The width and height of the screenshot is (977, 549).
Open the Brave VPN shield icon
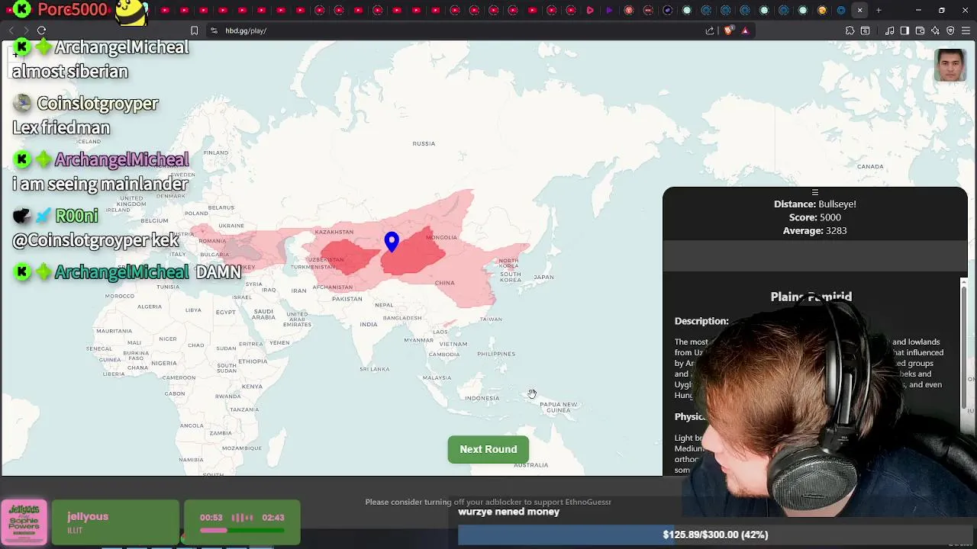point(950,30)
